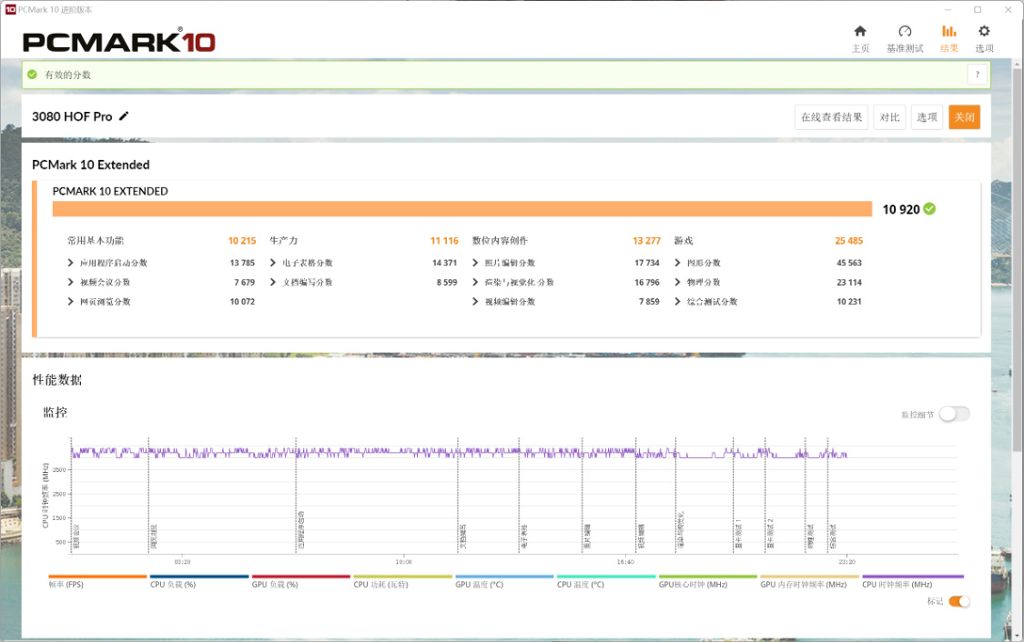
Task: Toggle the markers (标记) switch off
Action: (958, 602)
